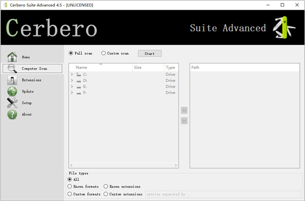Click the About question mark icon
This screenshot has height=201, width=305.
point(12,114)
